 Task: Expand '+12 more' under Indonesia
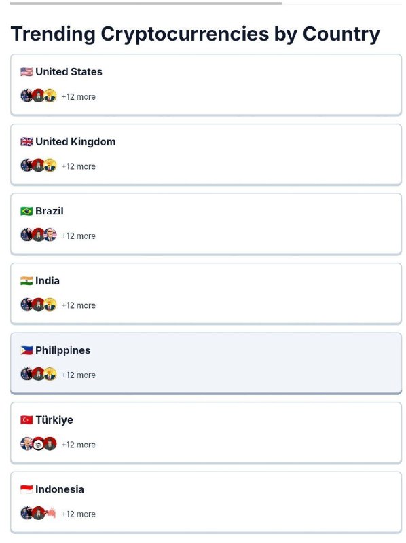click(78, 514)
